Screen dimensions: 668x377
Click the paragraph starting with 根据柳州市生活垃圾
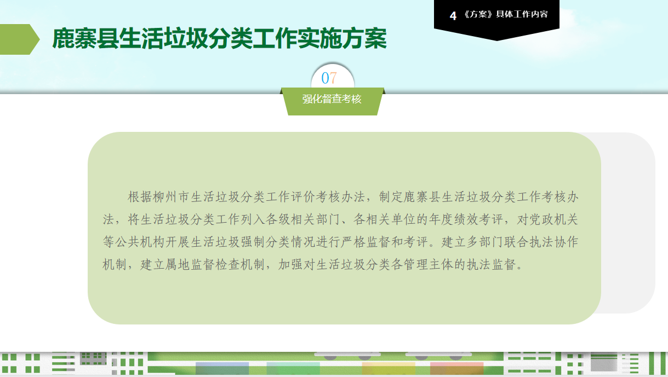pyautogui.click(x=340, y=231)
